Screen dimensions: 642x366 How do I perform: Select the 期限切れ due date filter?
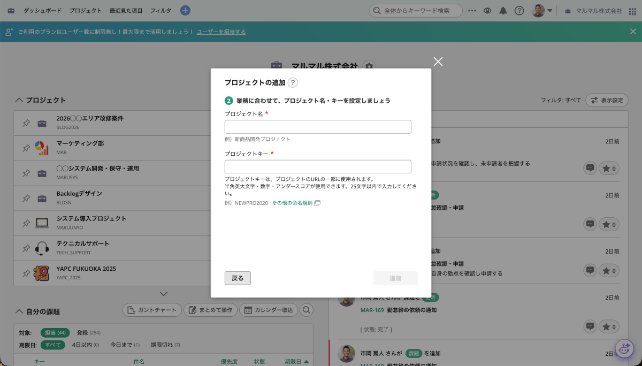165,345
